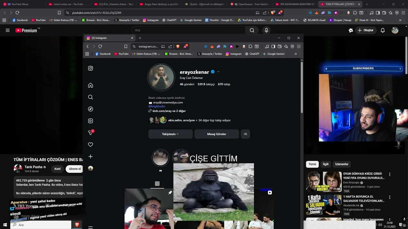This screenshot has height=229, width=408.
Task: Click Brave icon in Windows taskbar
Action: click(77, 225)
